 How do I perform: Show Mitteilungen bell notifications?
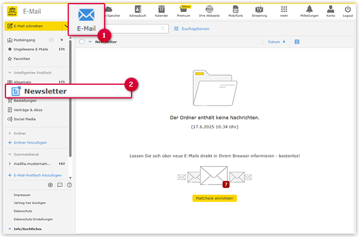(x=309, y=11)
